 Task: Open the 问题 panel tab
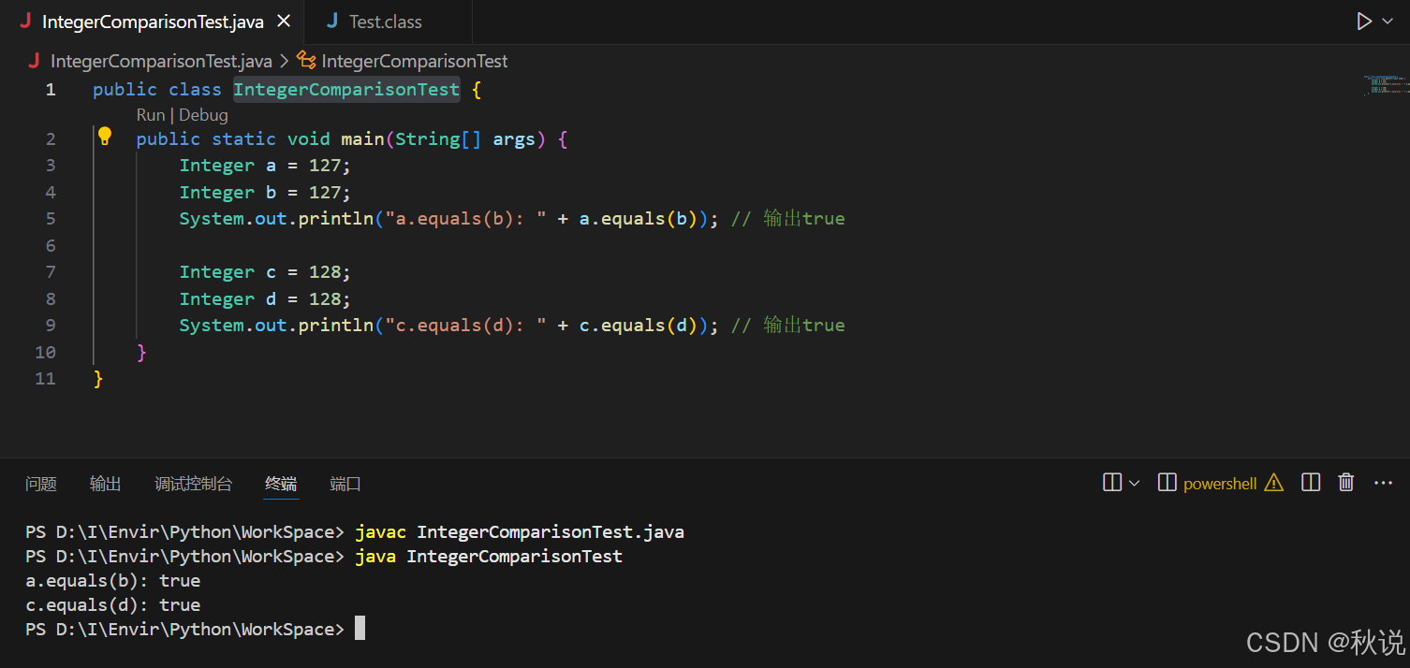pos(41,484)
